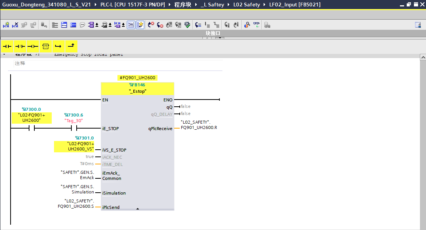The image size is (426, 230).
Task: Click the open branch icon
Action: [x=58, y=46]
